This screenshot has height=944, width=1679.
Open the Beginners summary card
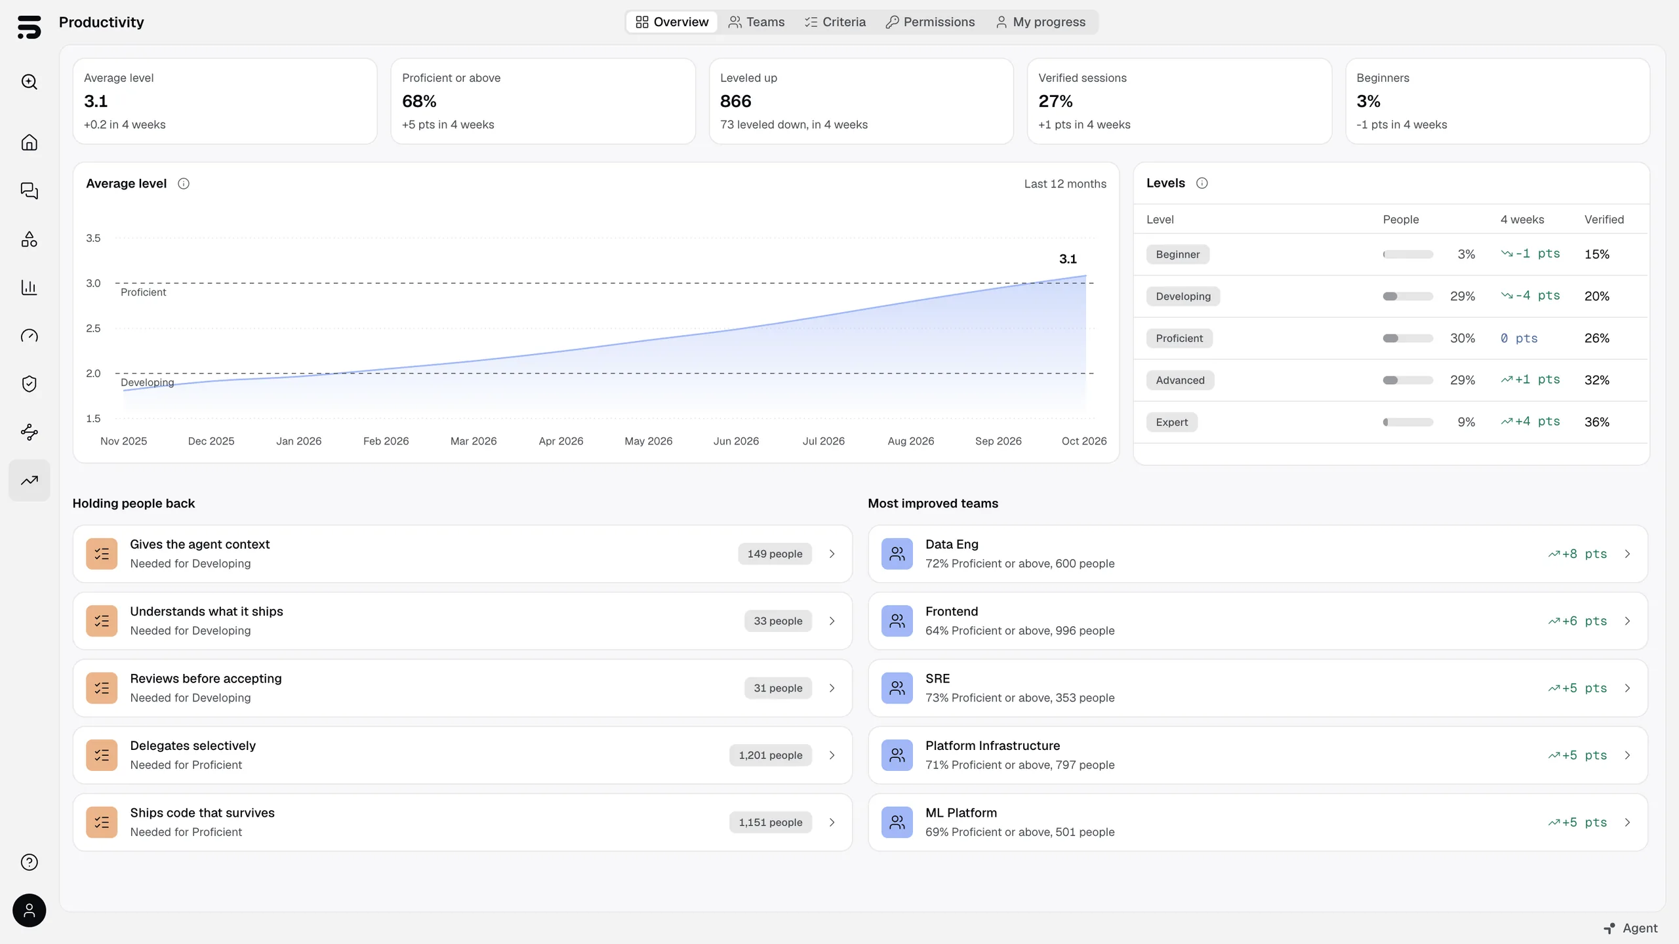click(1497, 101)
